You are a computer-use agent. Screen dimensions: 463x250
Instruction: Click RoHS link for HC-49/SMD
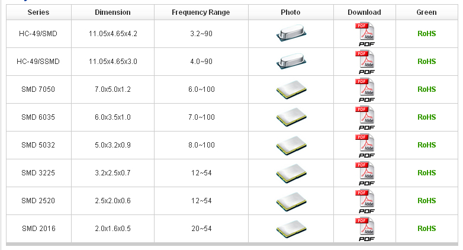click(x=426, y=34)
